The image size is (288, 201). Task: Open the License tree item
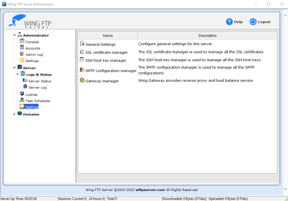pos(31,95)
